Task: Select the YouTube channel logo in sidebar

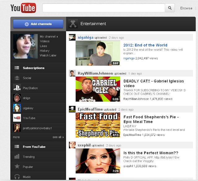Action: 17,118
